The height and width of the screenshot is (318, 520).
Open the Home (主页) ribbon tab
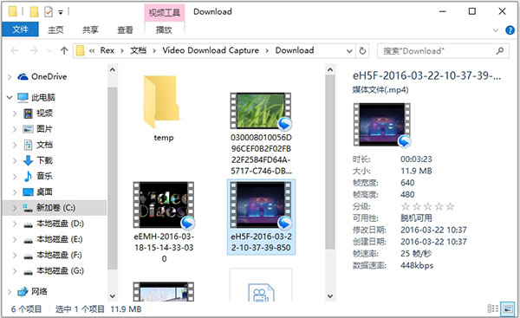55,29
